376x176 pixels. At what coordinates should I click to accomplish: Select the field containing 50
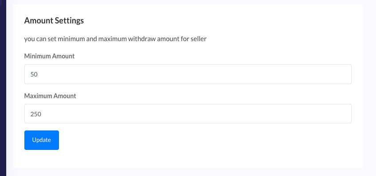click(188, 74)
